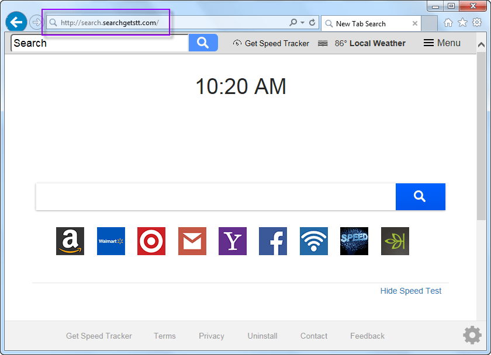The width and height of the screenshot is (491, 355).
Task: Go back using the browser back arrow
Action: coord(16,22)
